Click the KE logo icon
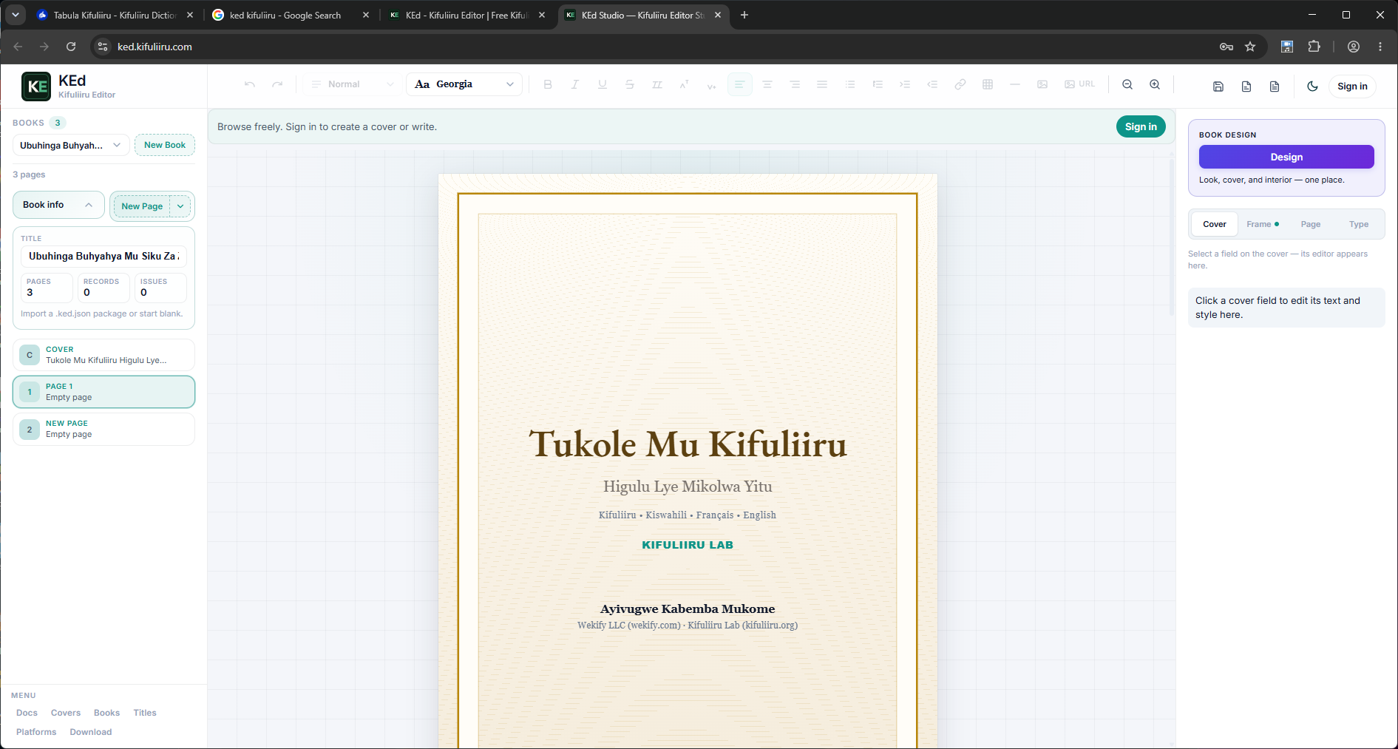This screenshot has height=749, width=1398. (x=36, y=87)
